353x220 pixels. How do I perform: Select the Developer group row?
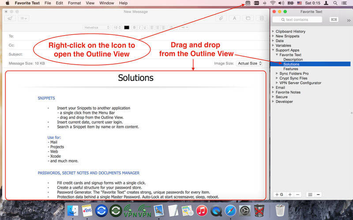click(x=284, y=102)
